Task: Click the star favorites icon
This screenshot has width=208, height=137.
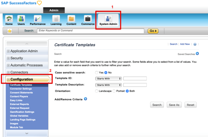Action: coord(9,31)
